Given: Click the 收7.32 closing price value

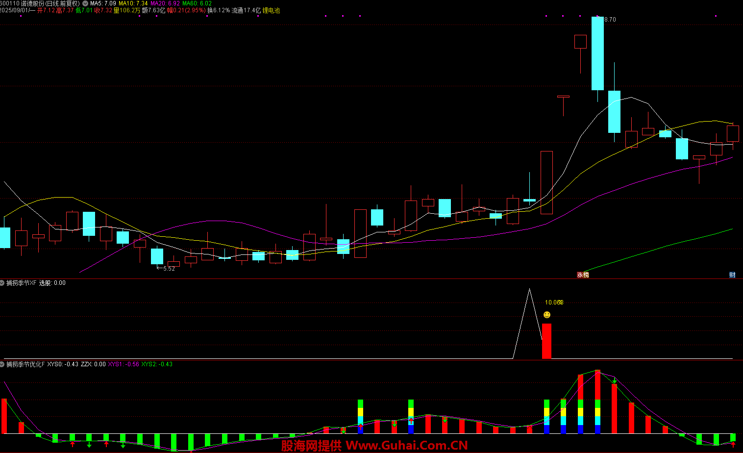Looking at the screenshot, I should click(x=103, y=10).
